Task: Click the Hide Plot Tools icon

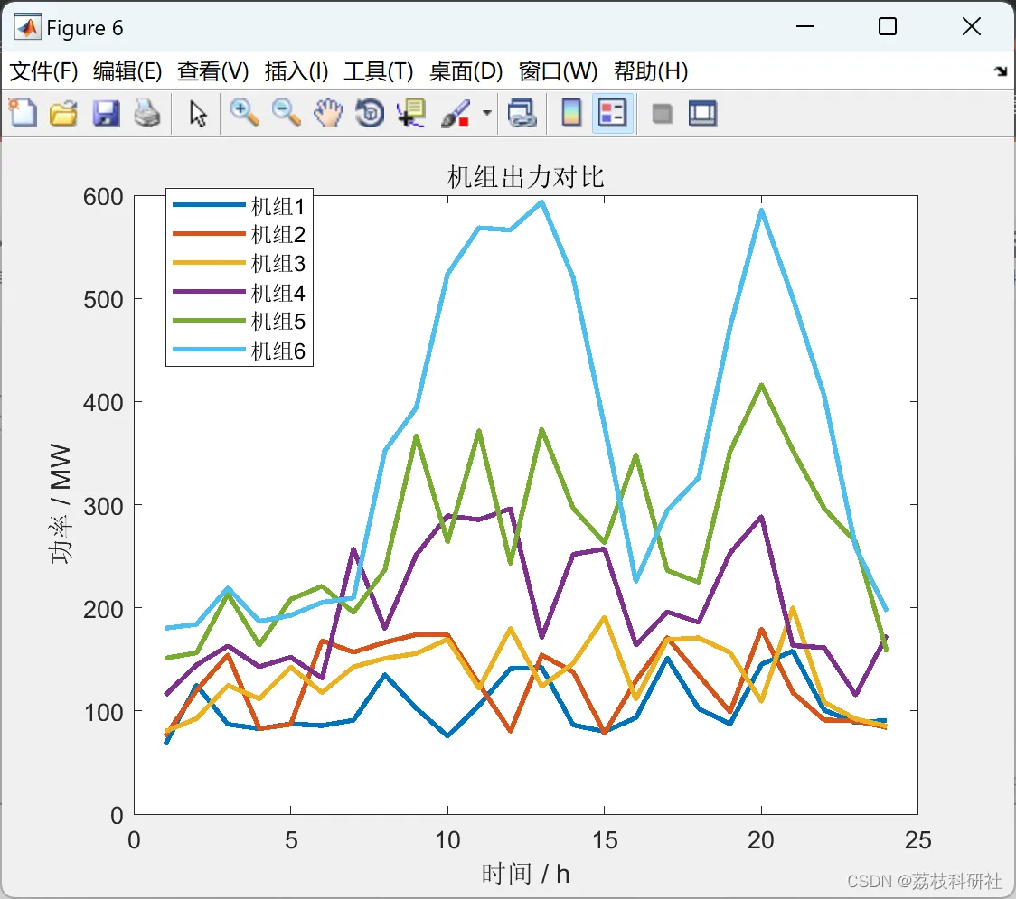Action: tap(662, 114)
